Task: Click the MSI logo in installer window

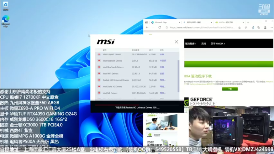Action: 106,42
